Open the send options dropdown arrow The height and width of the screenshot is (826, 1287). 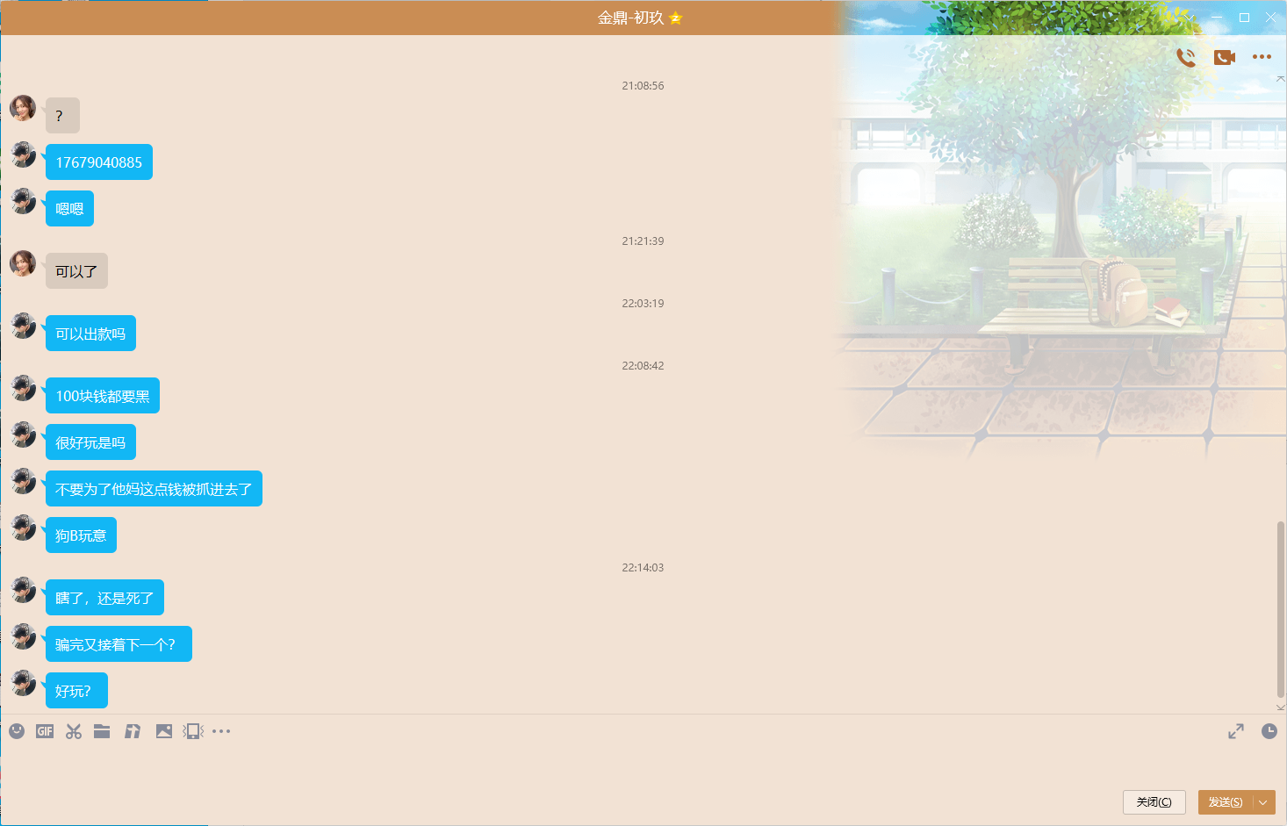pyautogui.click(x=1263, y=802)
